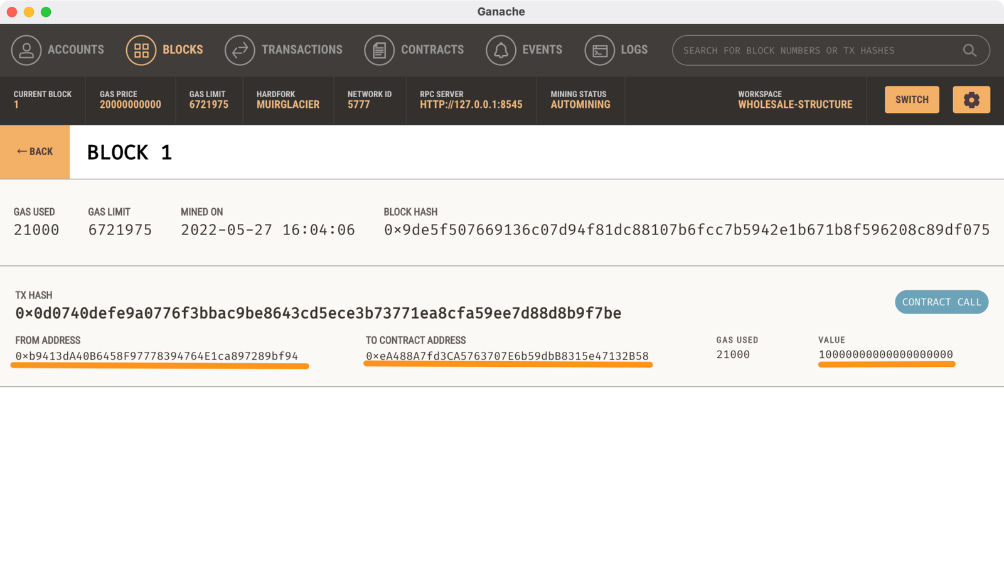Click the Contracts document icon
This screenshot has width=1004, height=570.
click(x=379, y=50)
